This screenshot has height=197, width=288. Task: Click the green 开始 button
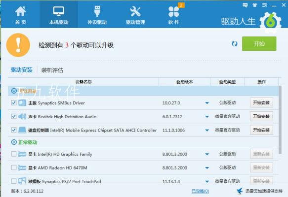[259, 43]
